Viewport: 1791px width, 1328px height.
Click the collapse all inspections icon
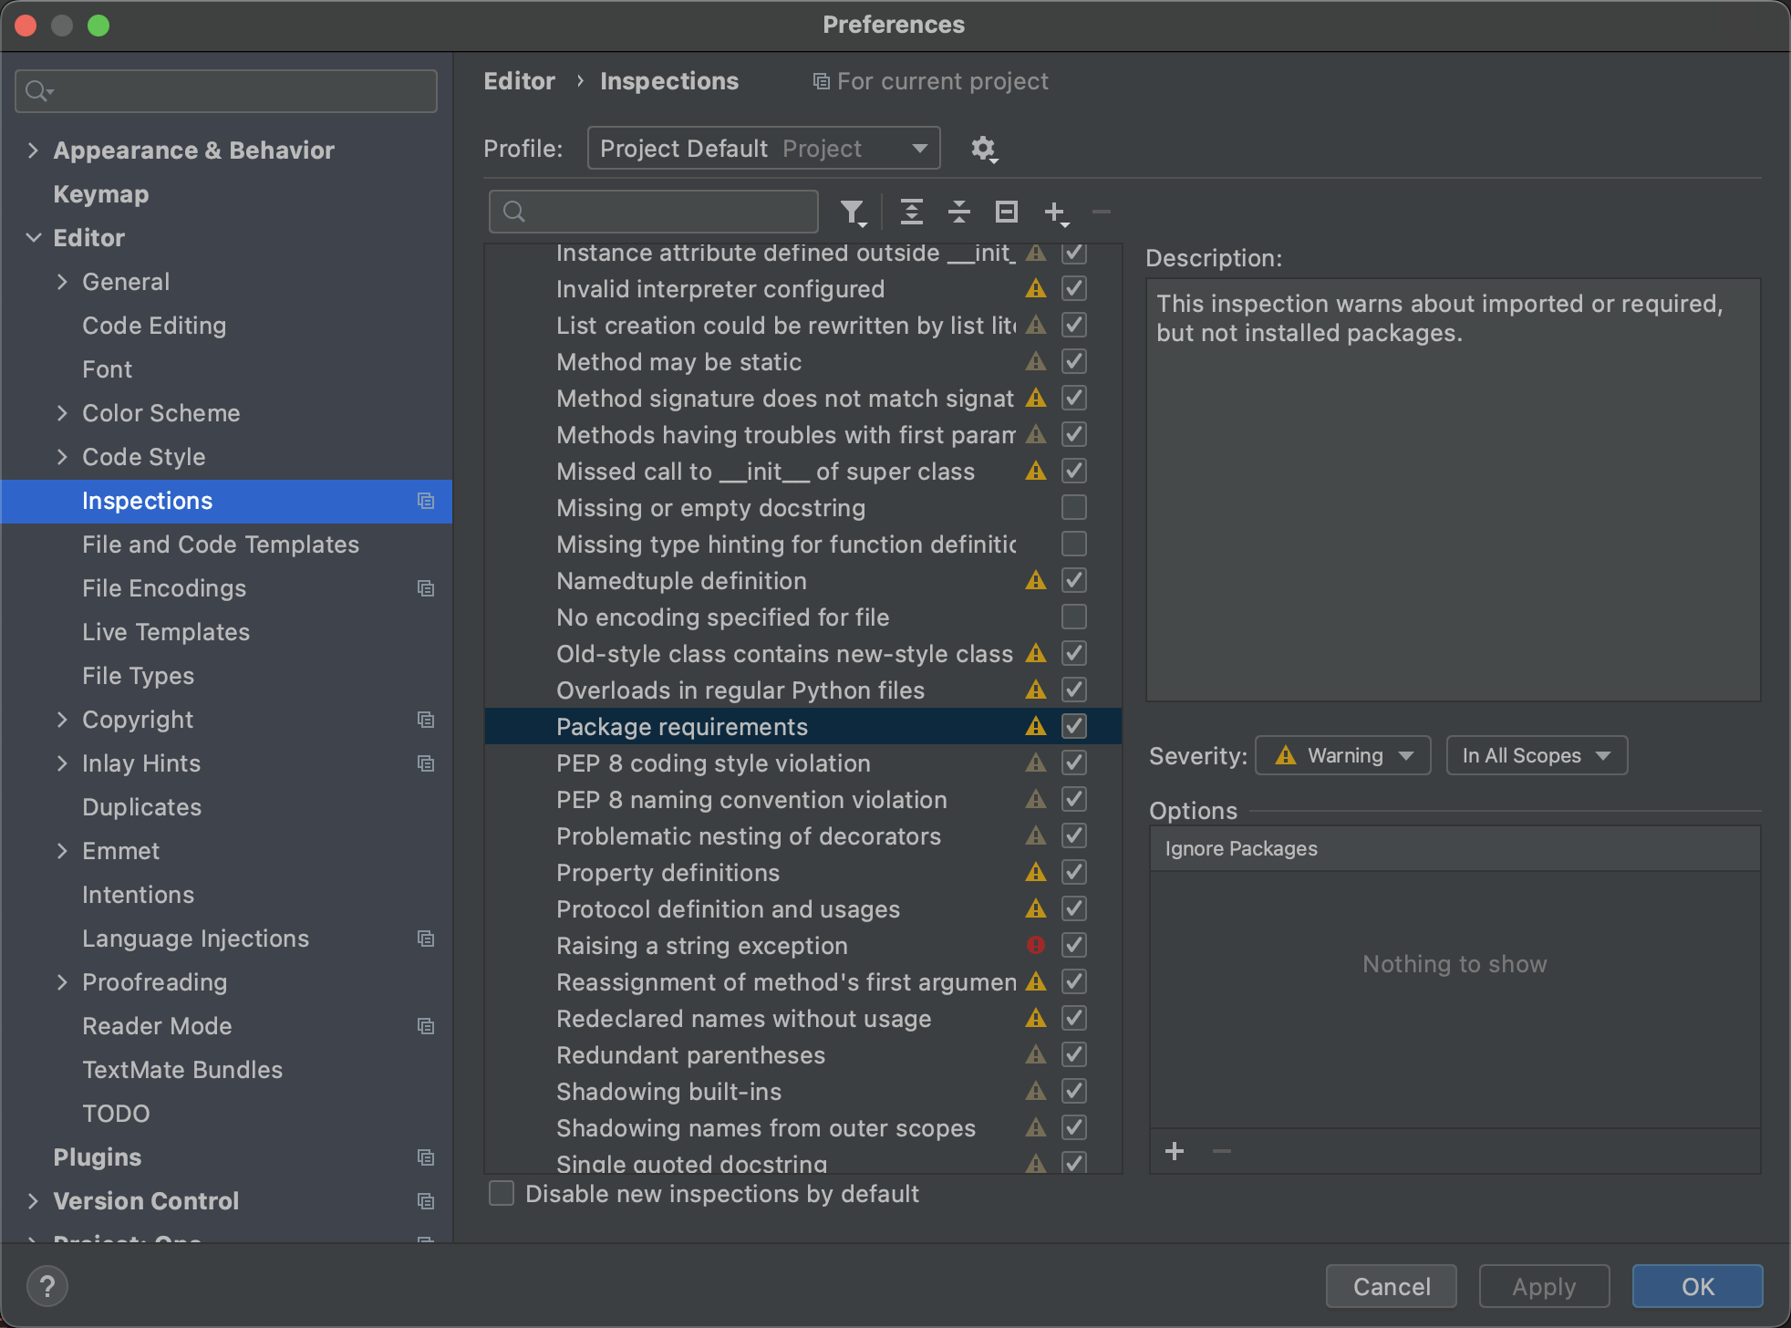click(x=958, y=213)
